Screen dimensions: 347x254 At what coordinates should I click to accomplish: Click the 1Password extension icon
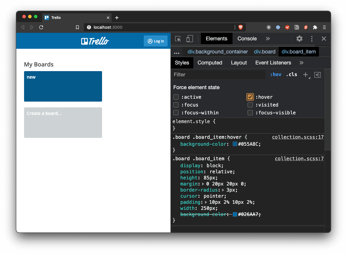click(x=278, y=27)
